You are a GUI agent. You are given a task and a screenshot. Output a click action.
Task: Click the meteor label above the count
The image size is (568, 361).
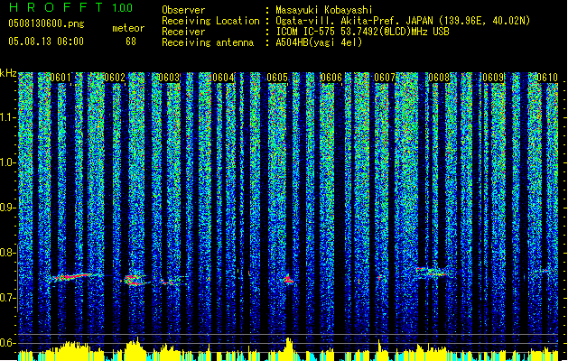tap(128, 28)
